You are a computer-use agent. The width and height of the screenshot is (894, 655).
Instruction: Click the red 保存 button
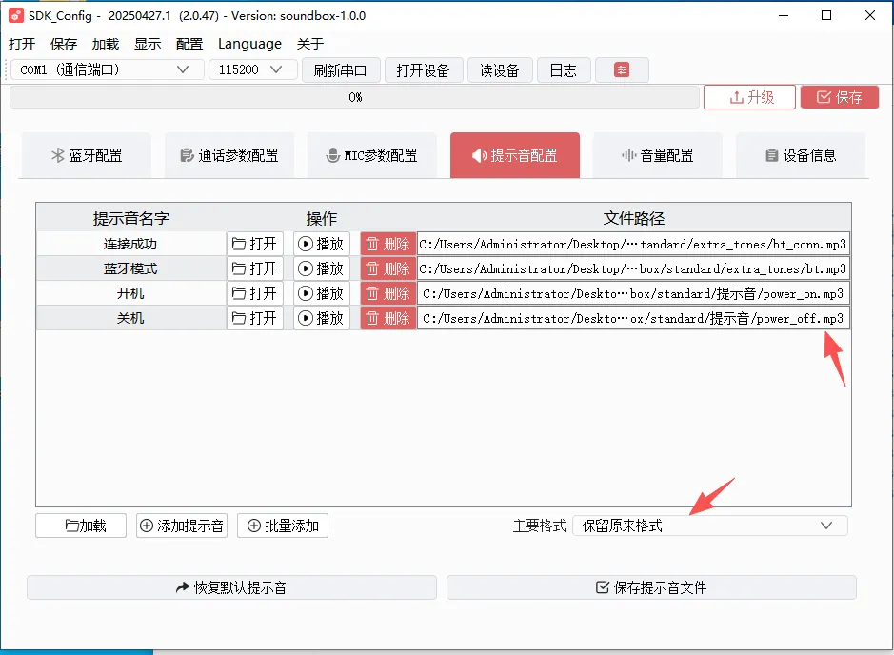coord(840,97)
